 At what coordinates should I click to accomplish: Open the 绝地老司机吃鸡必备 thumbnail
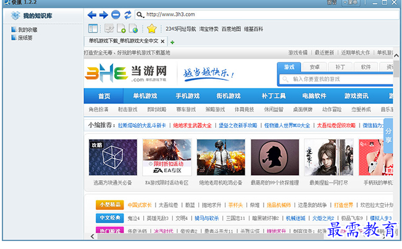coord(221,157)
